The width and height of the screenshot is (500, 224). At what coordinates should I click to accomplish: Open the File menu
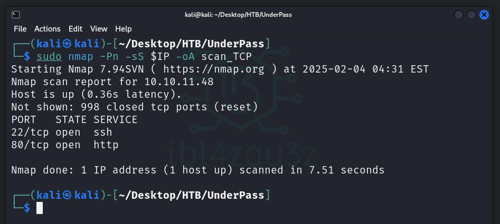coord(20,28)
